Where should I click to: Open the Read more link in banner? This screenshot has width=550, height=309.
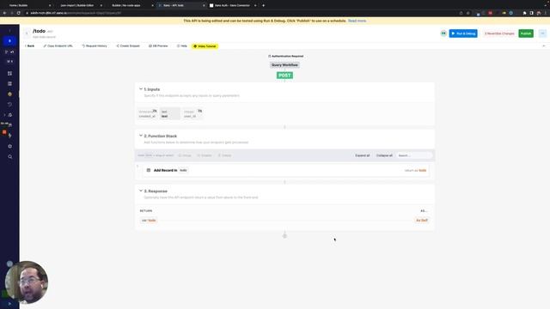(357, 21)
